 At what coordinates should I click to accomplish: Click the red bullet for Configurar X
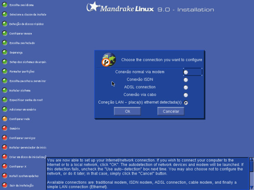coord(5,166)
